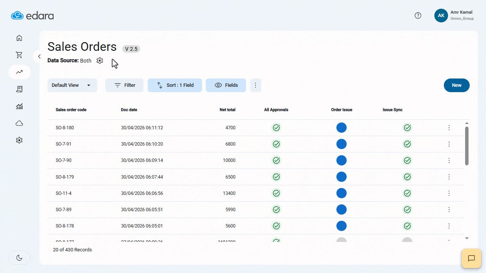
Task: Open row menu for SO-7-90
Action: 449,160
